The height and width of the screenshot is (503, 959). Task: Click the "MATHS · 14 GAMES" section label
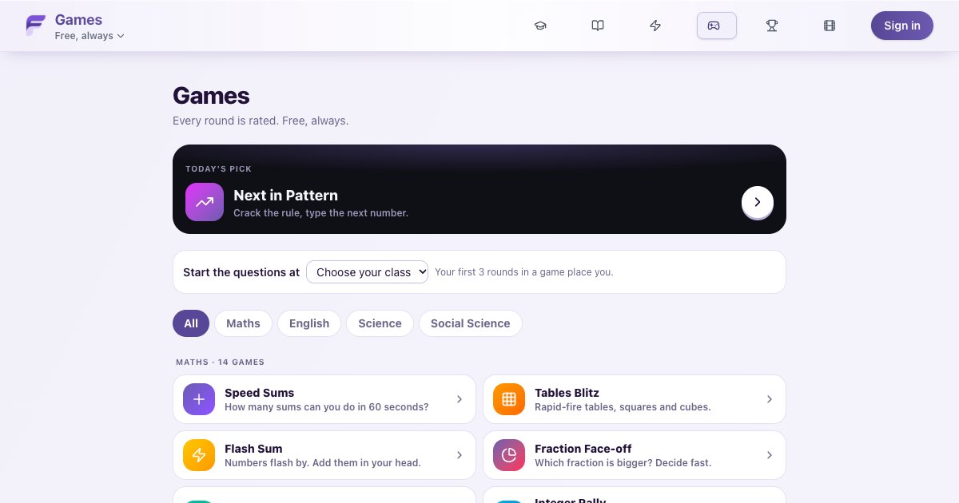coord(220,362)
